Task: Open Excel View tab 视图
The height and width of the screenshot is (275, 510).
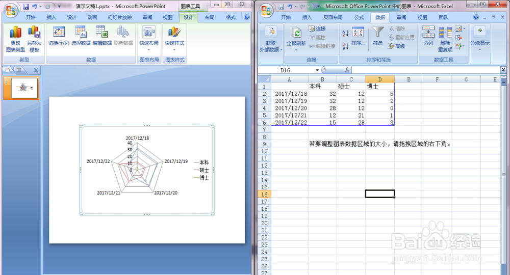Action: [x=422, y=17]
